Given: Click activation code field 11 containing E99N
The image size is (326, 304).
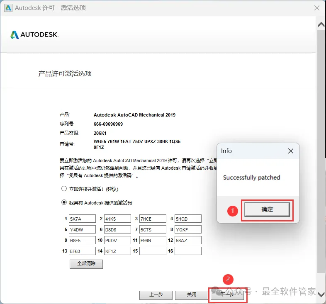Looking at the screenshot, I should tap(153, 241).
